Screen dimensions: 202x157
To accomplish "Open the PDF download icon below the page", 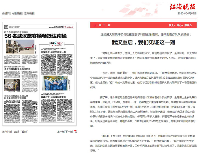I will [x=76, y=132].
